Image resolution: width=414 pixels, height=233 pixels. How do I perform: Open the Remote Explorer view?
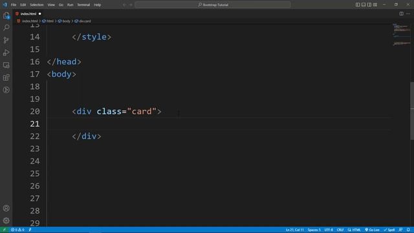coord(6,65)
